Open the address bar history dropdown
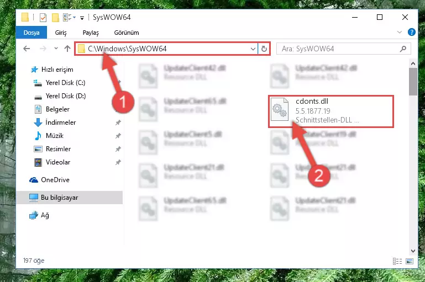 (x=253, y=49)
